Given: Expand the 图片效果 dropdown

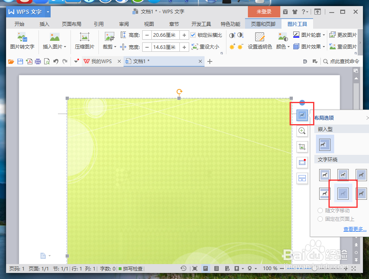Looking at the screenshot, I should coord(311,46).
